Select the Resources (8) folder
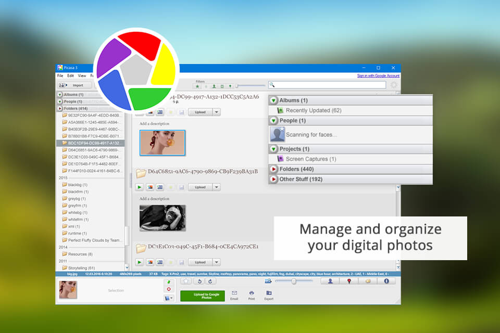 click(80, 254)
